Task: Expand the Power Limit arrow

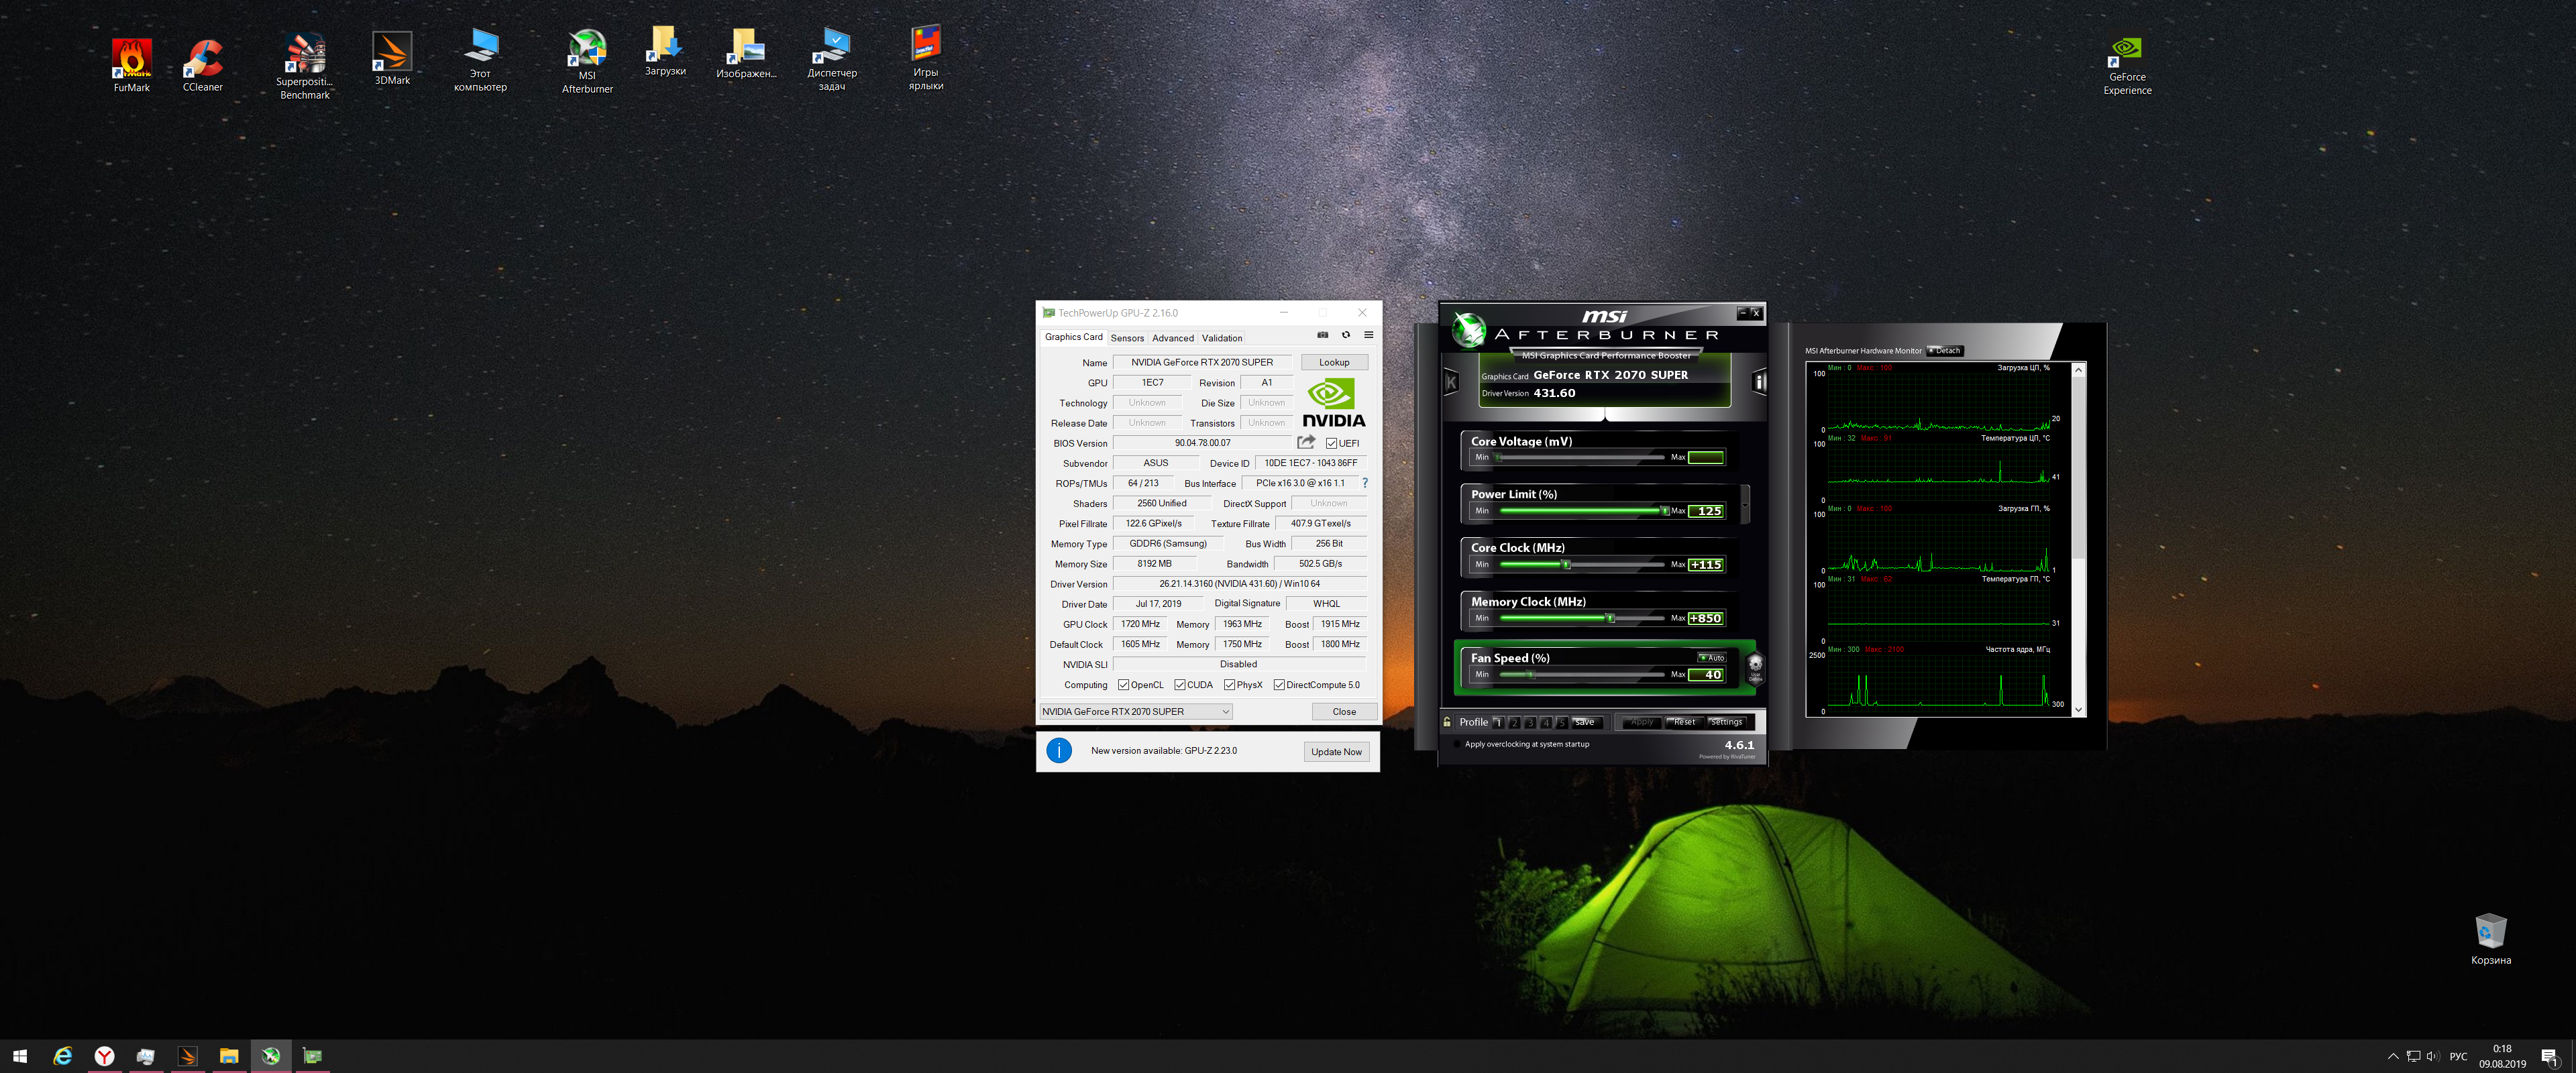Action: (x=1745, y=504)
